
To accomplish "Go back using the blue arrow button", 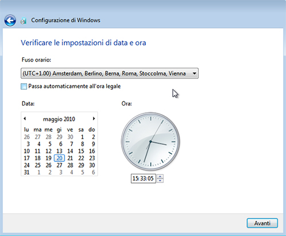I will click(x=10, y=21).
